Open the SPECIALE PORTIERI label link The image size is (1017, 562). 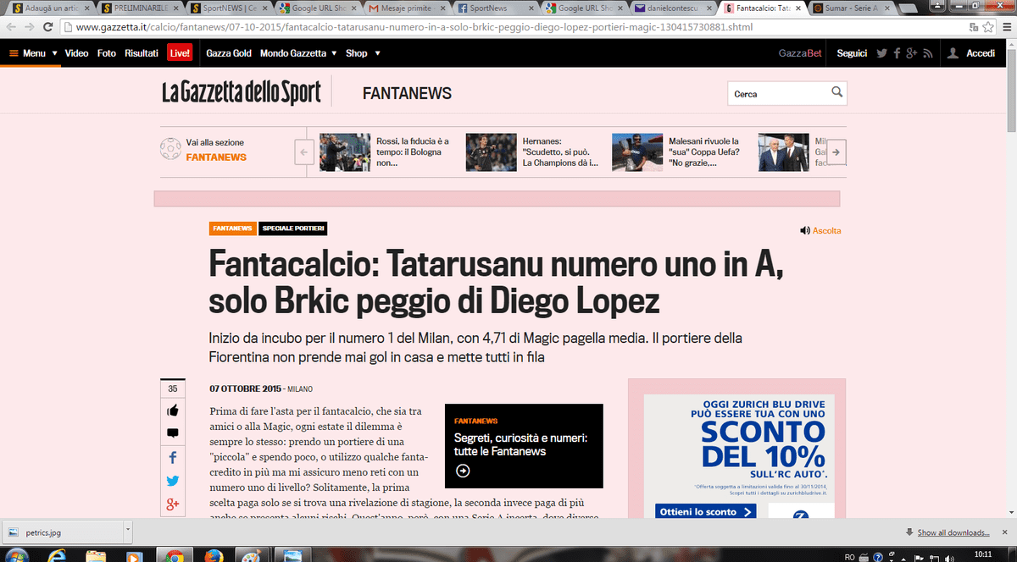(x=292, y=229)
